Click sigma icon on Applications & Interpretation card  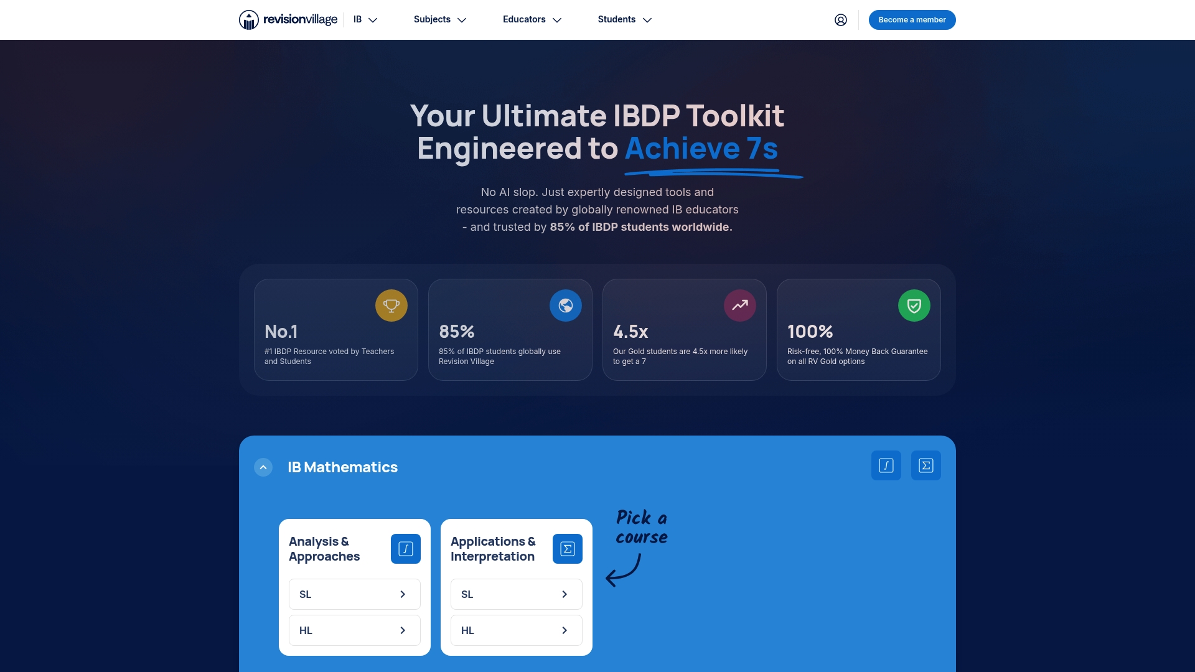point(568,549)
